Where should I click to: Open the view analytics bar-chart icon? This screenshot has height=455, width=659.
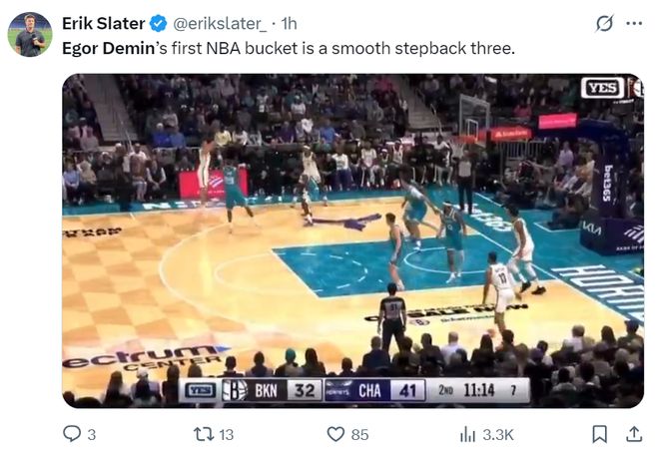[x=467, y=433]
